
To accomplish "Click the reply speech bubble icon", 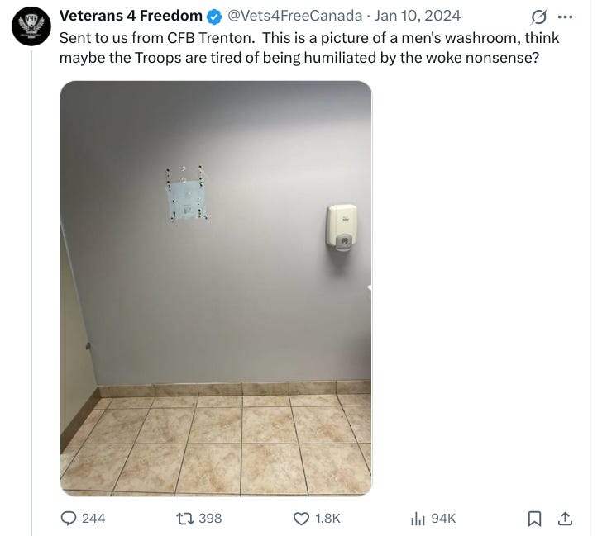I will coord(69,519).
